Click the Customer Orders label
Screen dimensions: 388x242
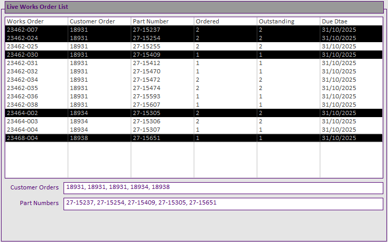[34, 187]
